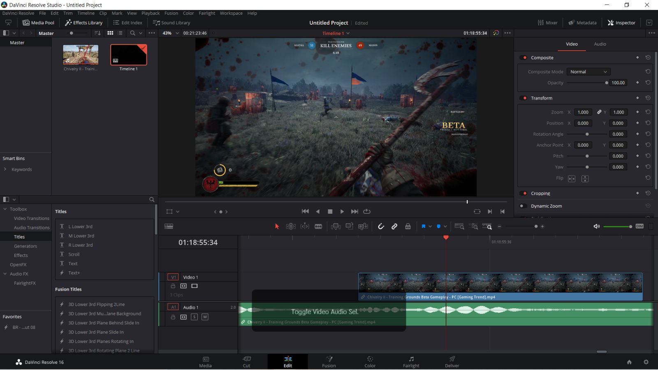Flip the clip horizontally in Inspector

(572, 178)
